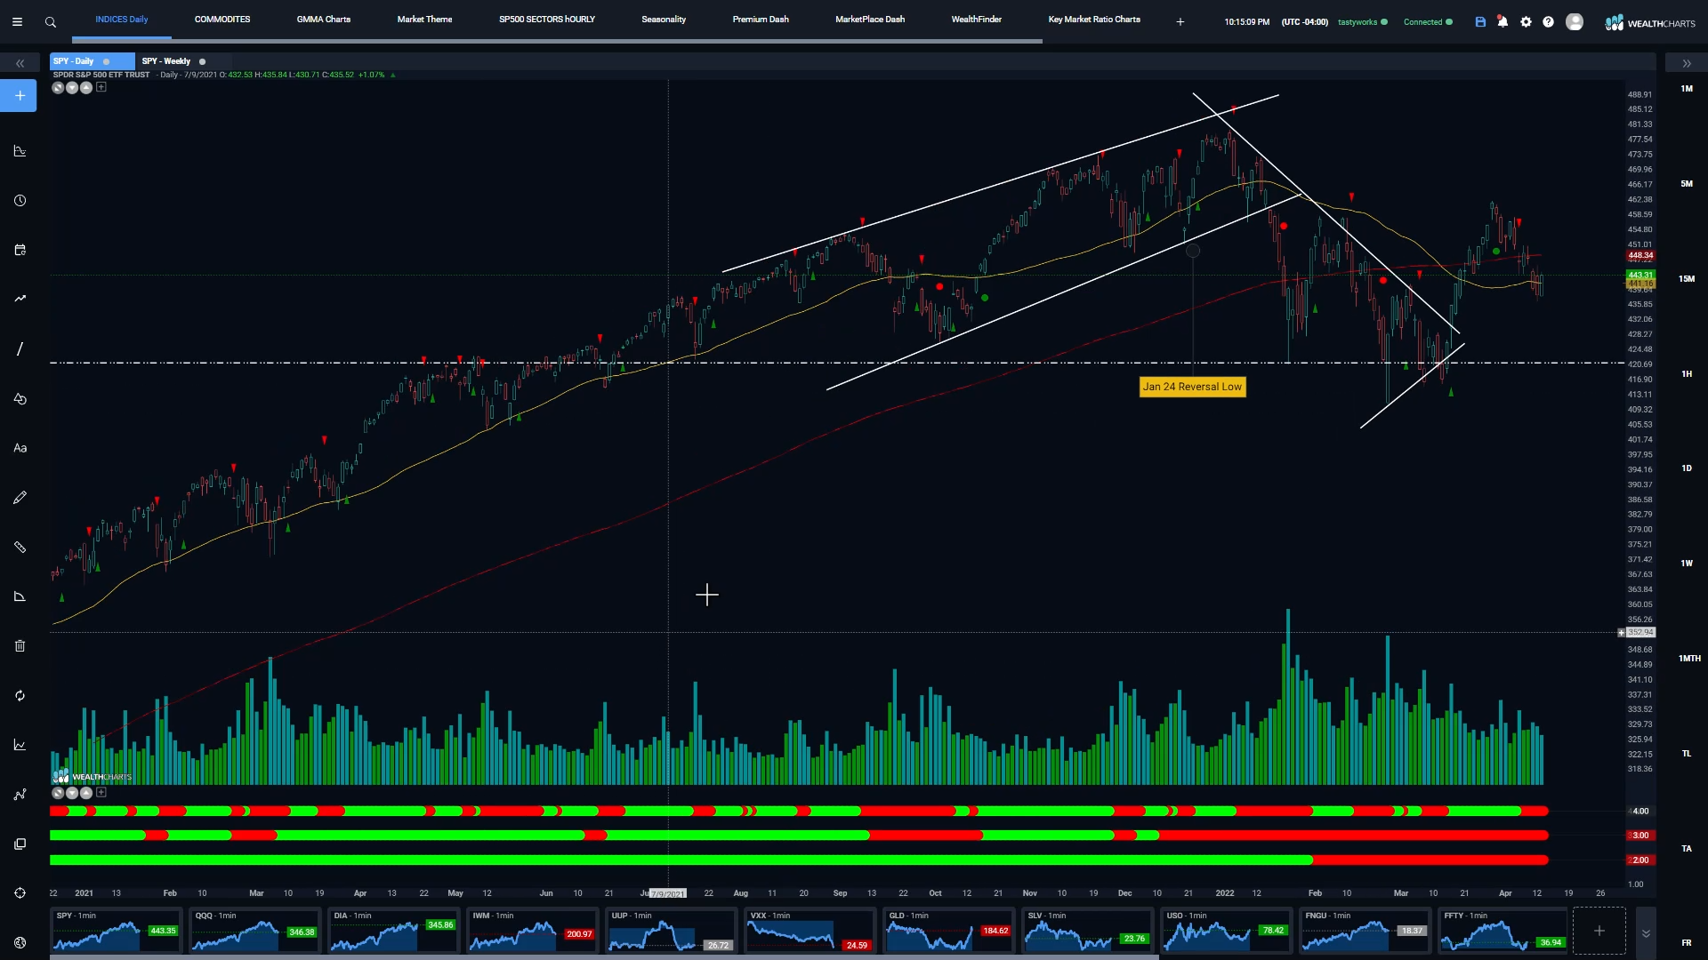Select the Aa text annotation tool
Viewport: 1708px width, 960px height.
(20, 448)
